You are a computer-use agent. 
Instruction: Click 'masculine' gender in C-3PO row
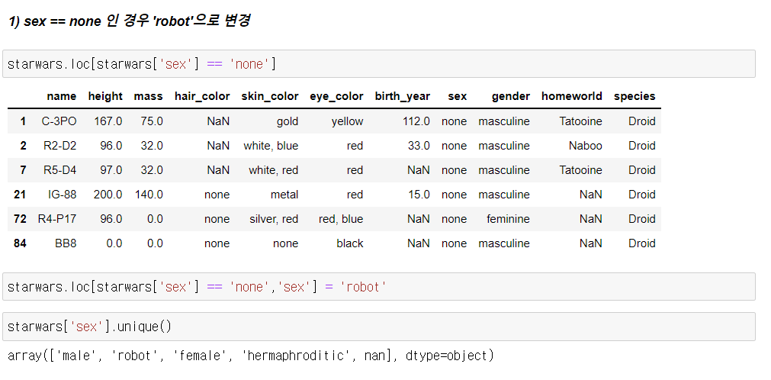tap(504, 121)
